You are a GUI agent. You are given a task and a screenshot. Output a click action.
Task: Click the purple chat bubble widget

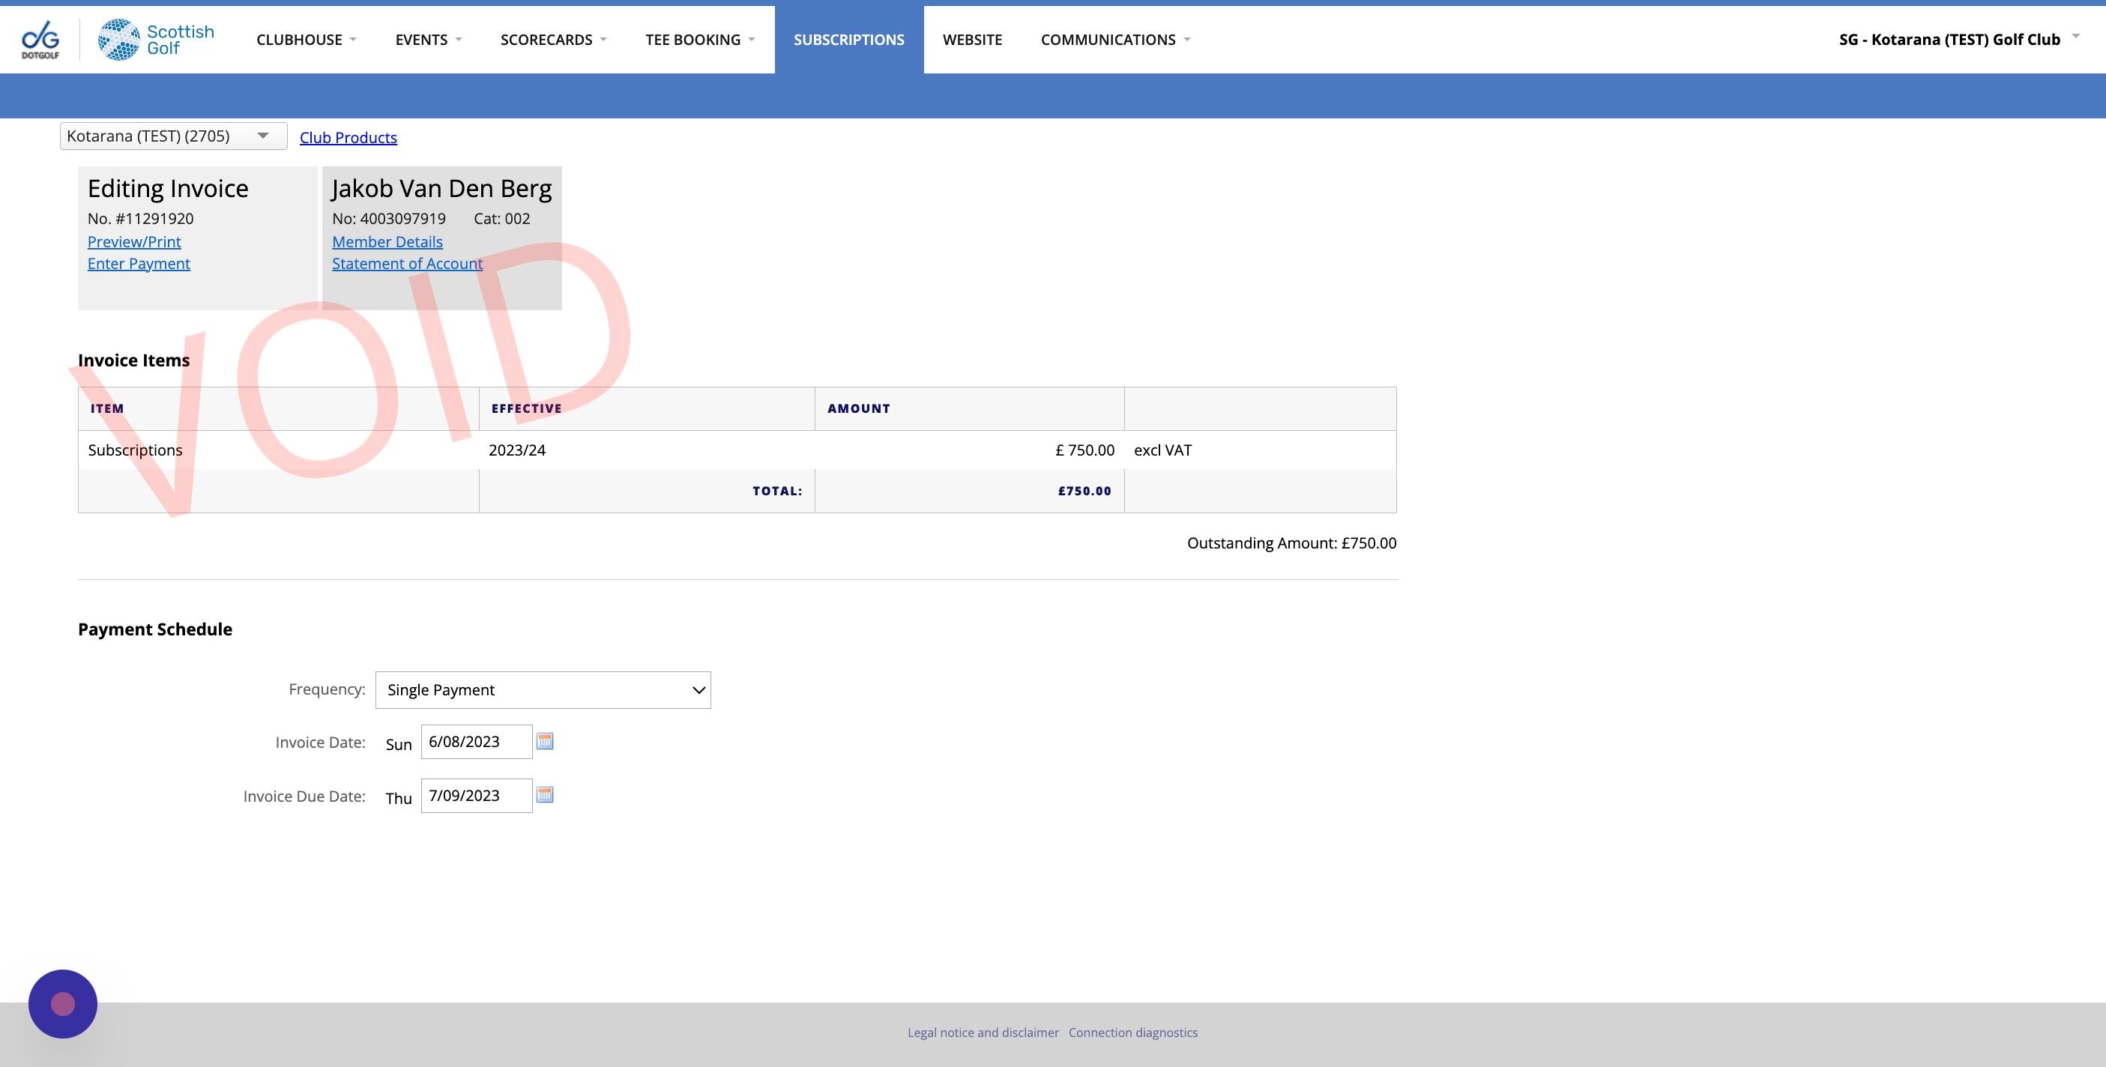point(63,1003)
